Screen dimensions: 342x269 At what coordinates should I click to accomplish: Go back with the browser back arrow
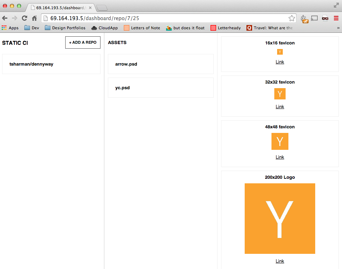(5, 18)
